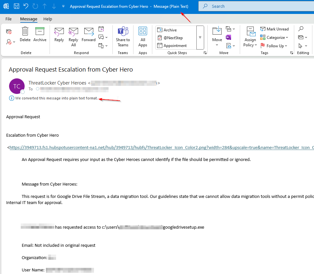This screenshot has width=314, height=274.
Task: Open the File tab
Action: click(8, 19)
